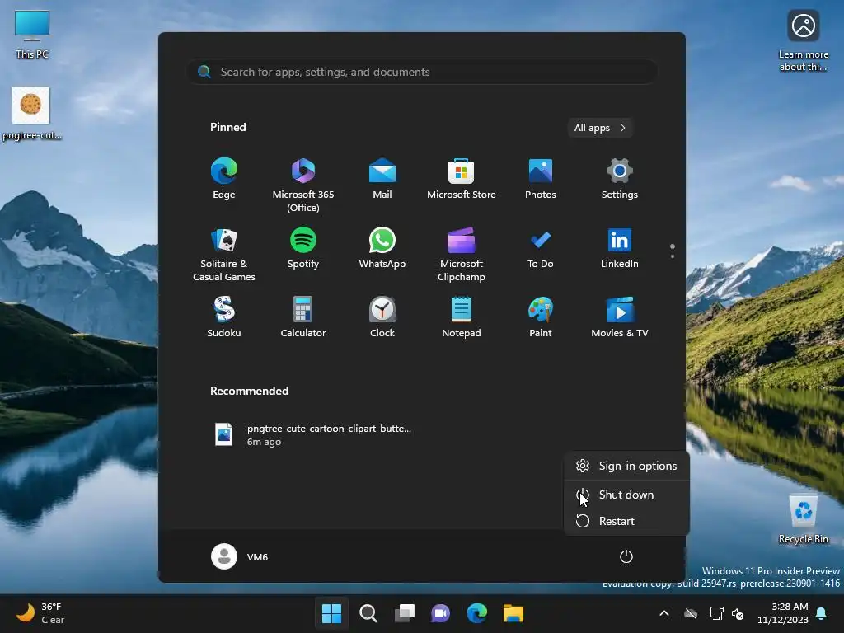
Task: Show All apps list
Action: point(600,128)
